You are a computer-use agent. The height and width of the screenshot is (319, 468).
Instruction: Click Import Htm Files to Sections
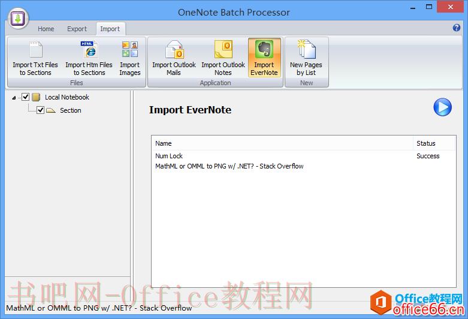pyautogui.click(x=89, y=58)
